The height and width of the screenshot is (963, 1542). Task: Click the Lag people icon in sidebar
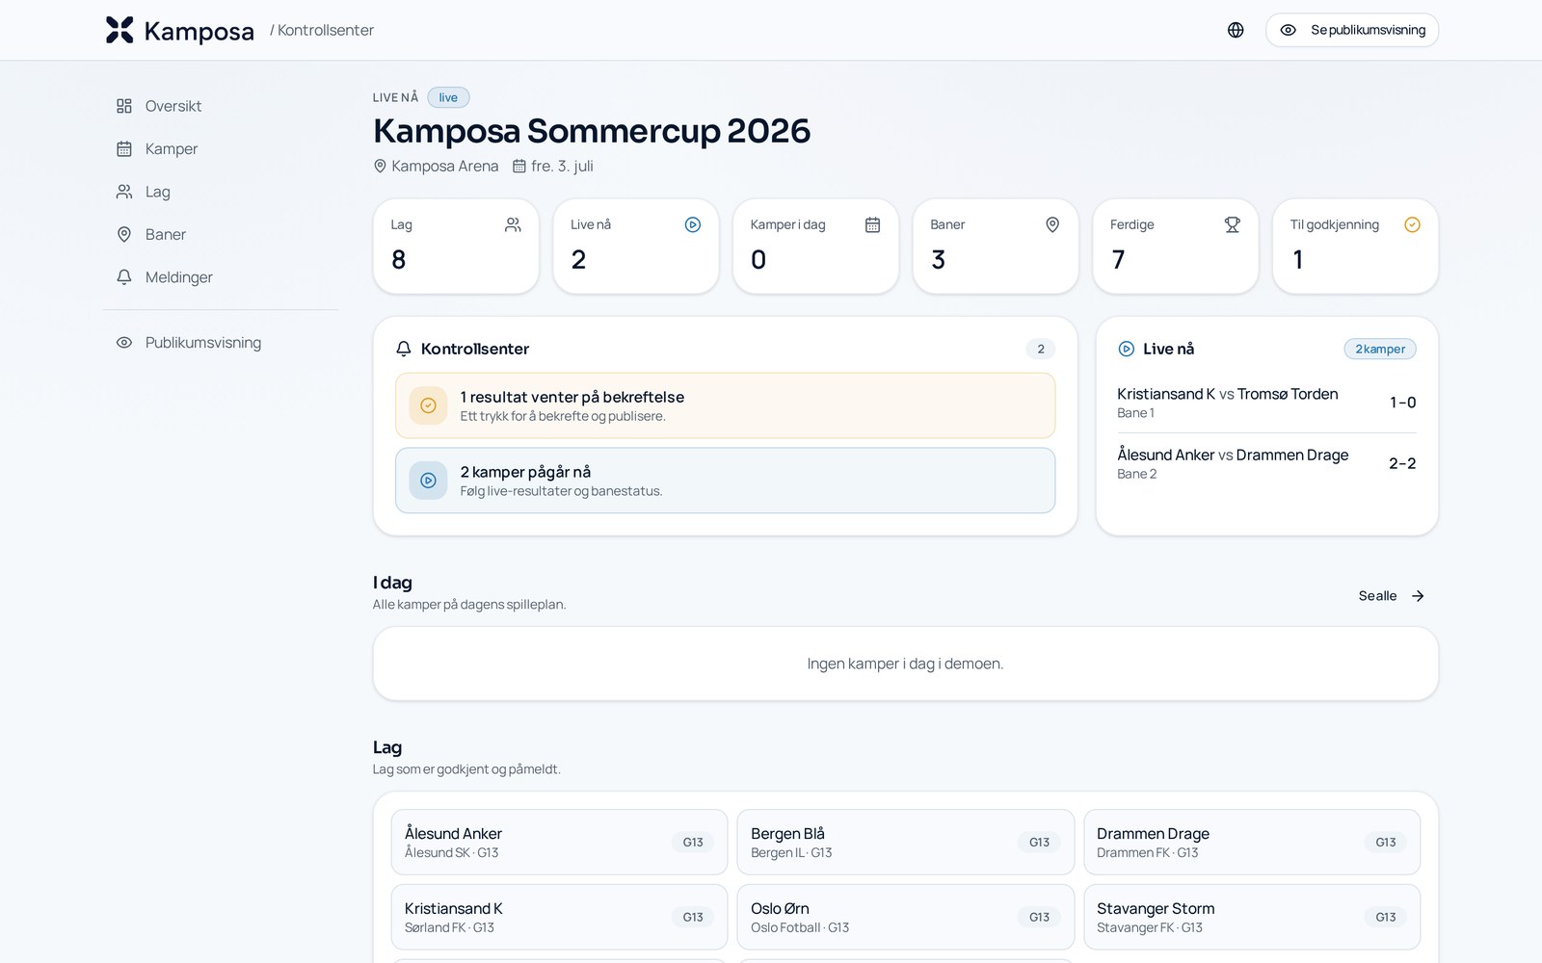click(124, 192)
